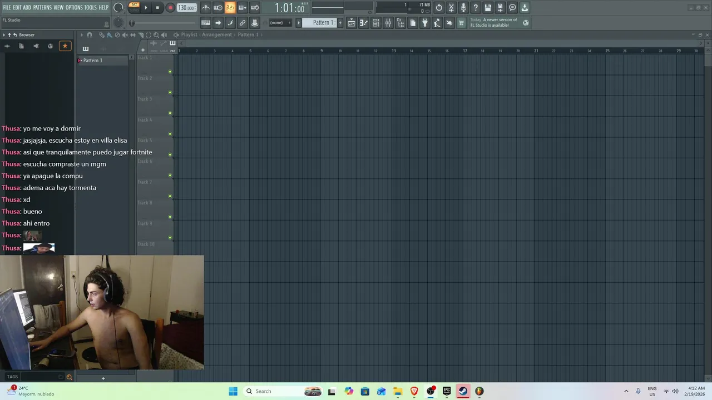Click the export/download arrow icon
This screenshot has height=400, width=712.
(x=525, y=8)
